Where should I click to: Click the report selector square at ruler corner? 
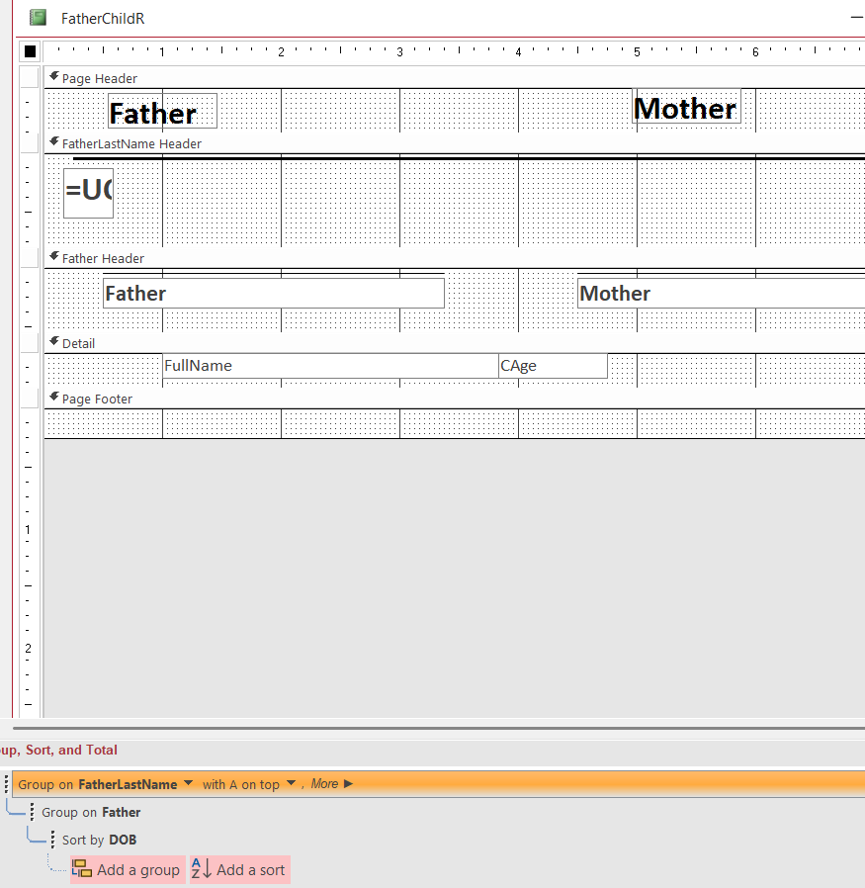pyautogui.click(x=30, y=51)
